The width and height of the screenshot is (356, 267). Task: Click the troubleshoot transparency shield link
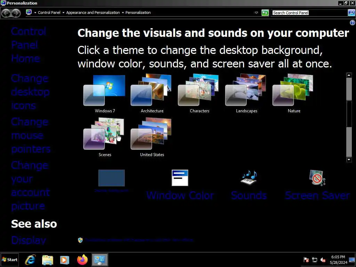pyautogui.click(x=136, y=240)
